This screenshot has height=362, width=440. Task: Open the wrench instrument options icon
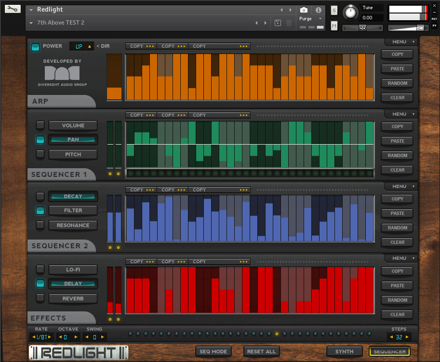click(x=13, y=9)
